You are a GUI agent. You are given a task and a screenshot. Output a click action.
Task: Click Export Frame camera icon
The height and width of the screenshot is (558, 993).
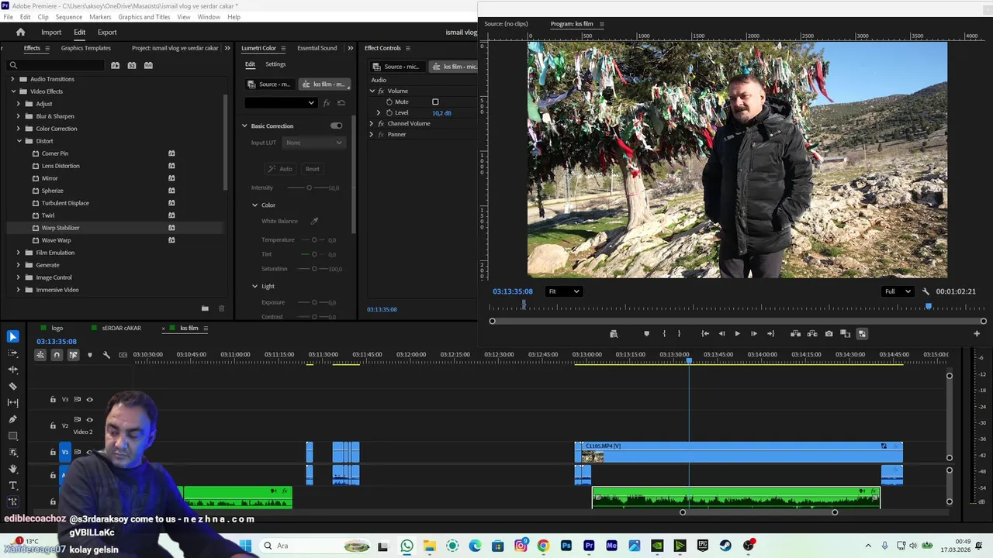tap(829, 334)
